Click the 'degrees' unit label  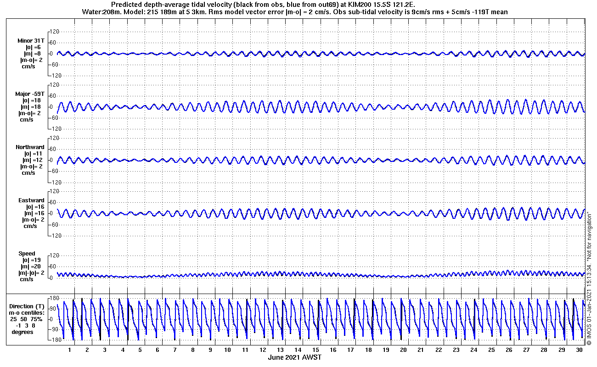click(x=23, y=332)
